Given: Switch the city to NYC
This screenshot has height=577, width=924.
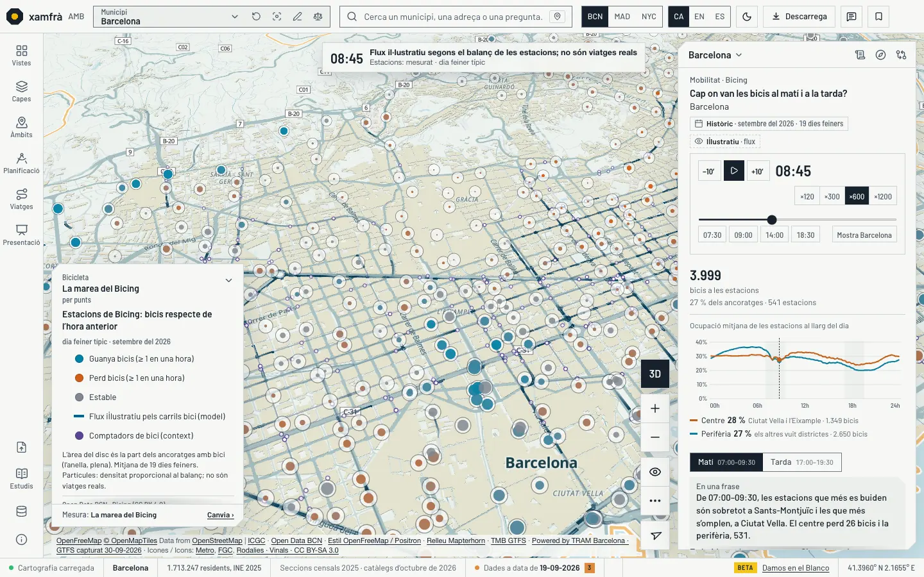Looking at the screenshot, I should 649,17.
